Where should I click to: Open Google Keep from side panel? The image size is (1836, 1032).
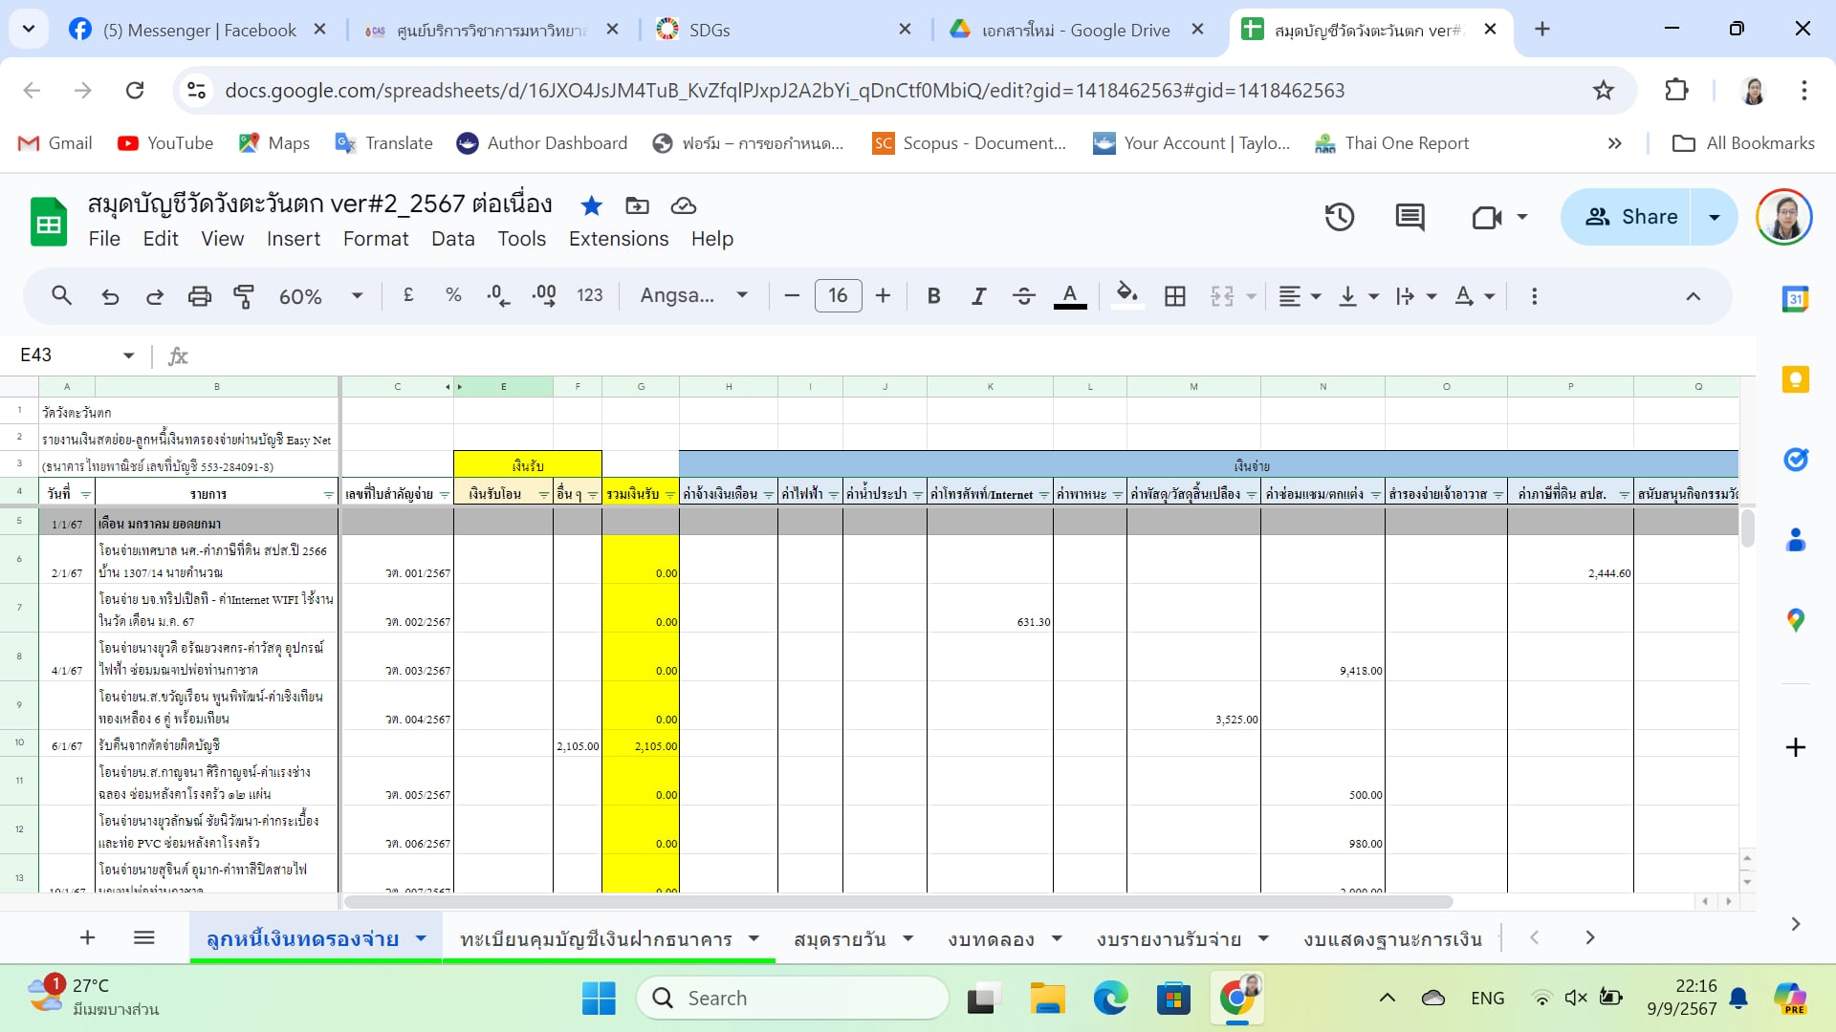click(x=1795, y=379)
